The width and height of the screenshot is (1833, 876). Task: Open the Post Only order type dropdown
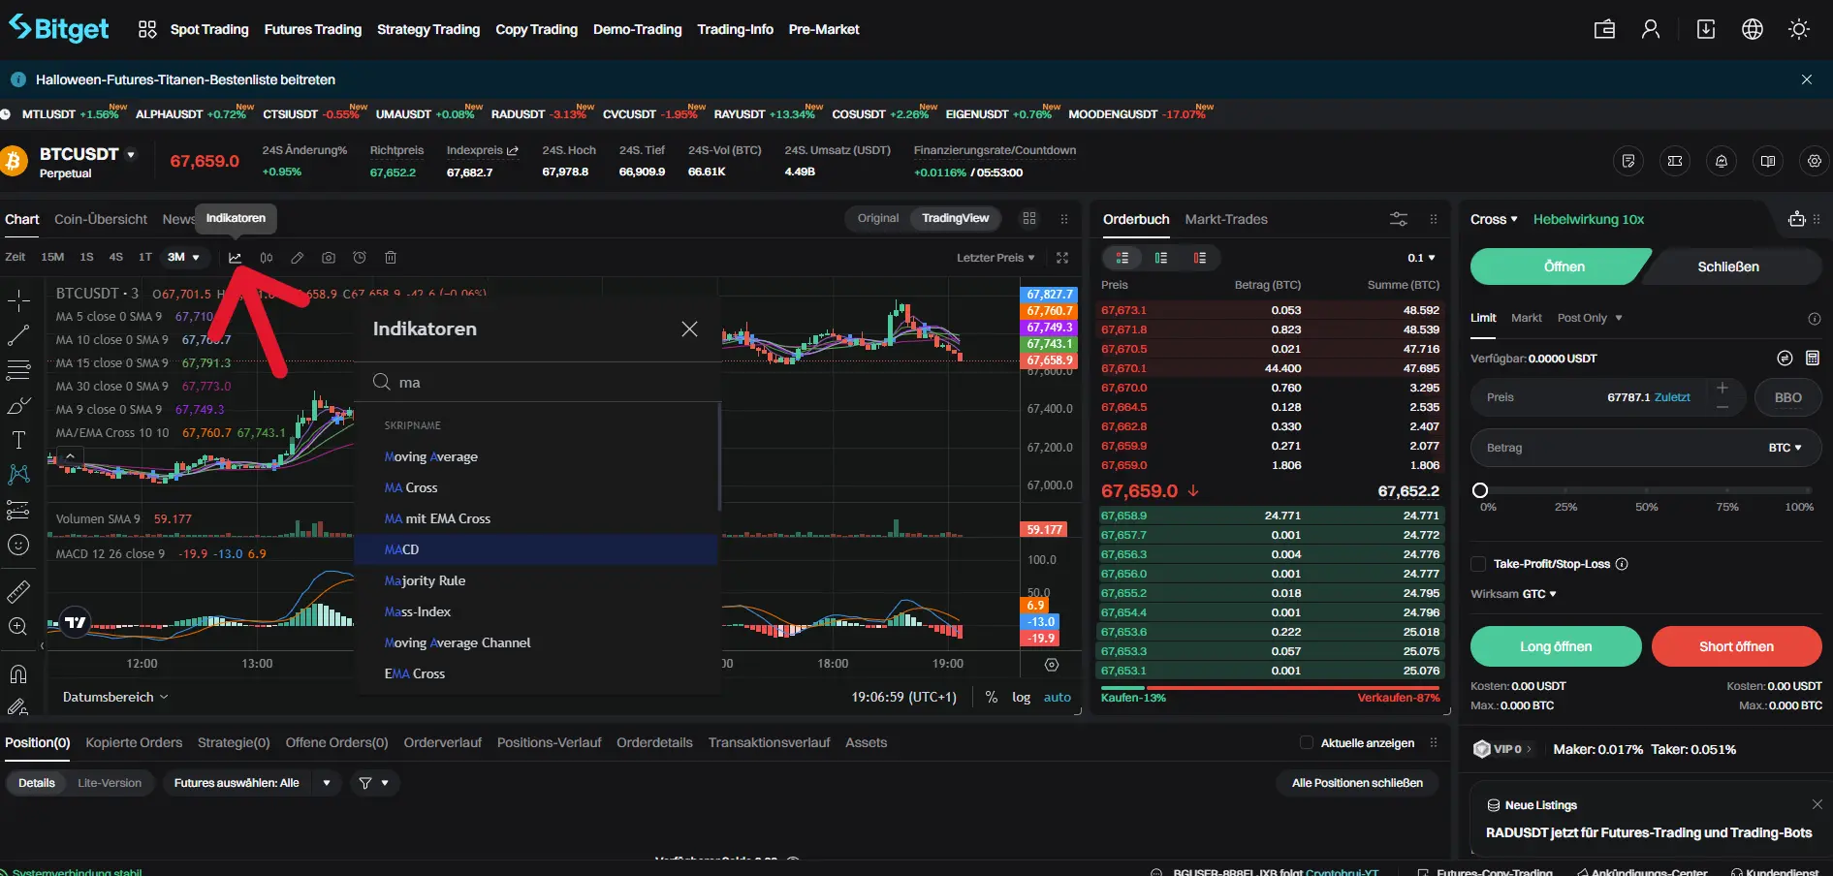coord(1590,318)
